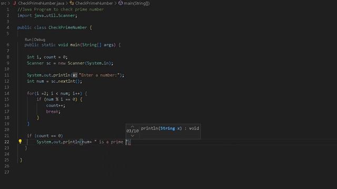Click the closing brace on line 25
This screenshot has height=189, width=337.
[x=21, y=160]
